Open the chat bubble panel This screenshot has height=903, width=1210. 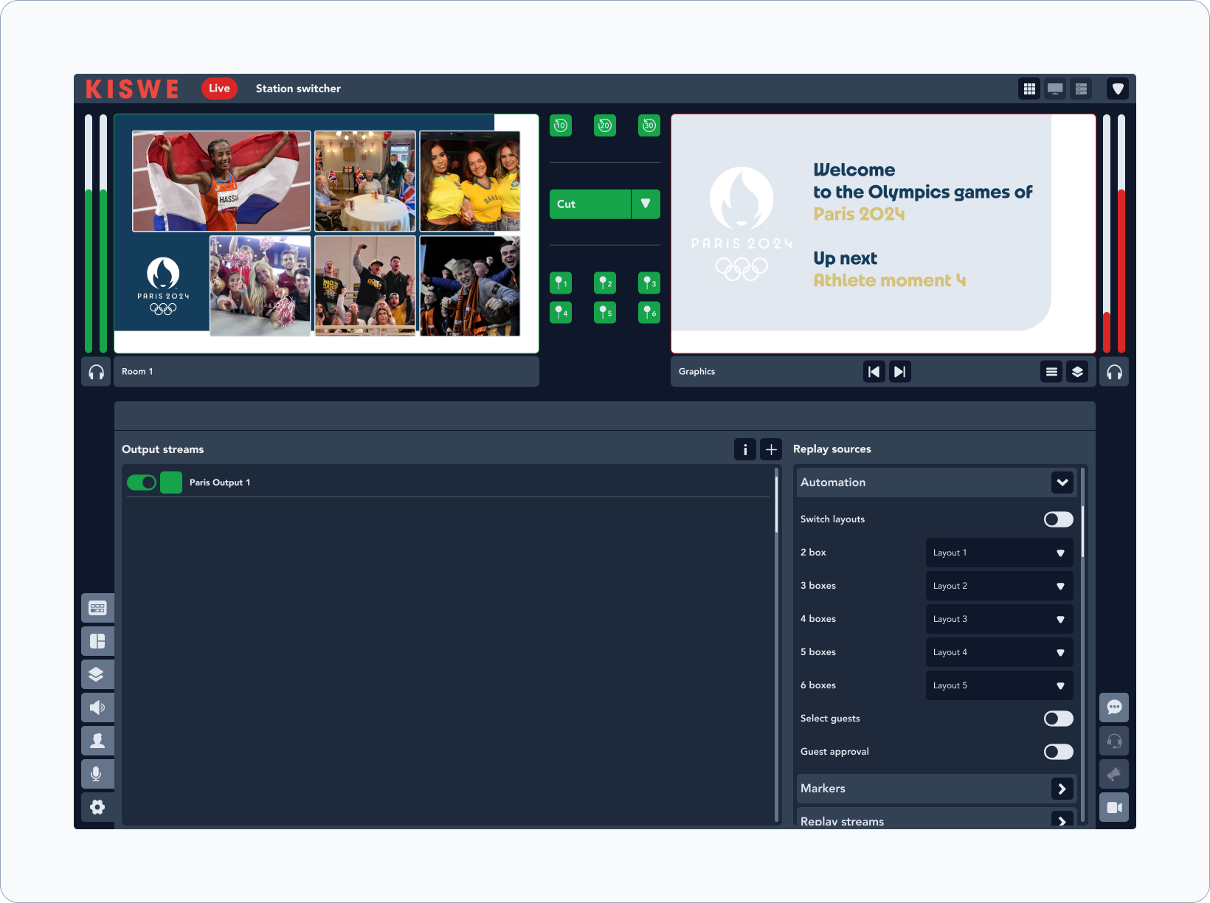tap(1114, 707)
